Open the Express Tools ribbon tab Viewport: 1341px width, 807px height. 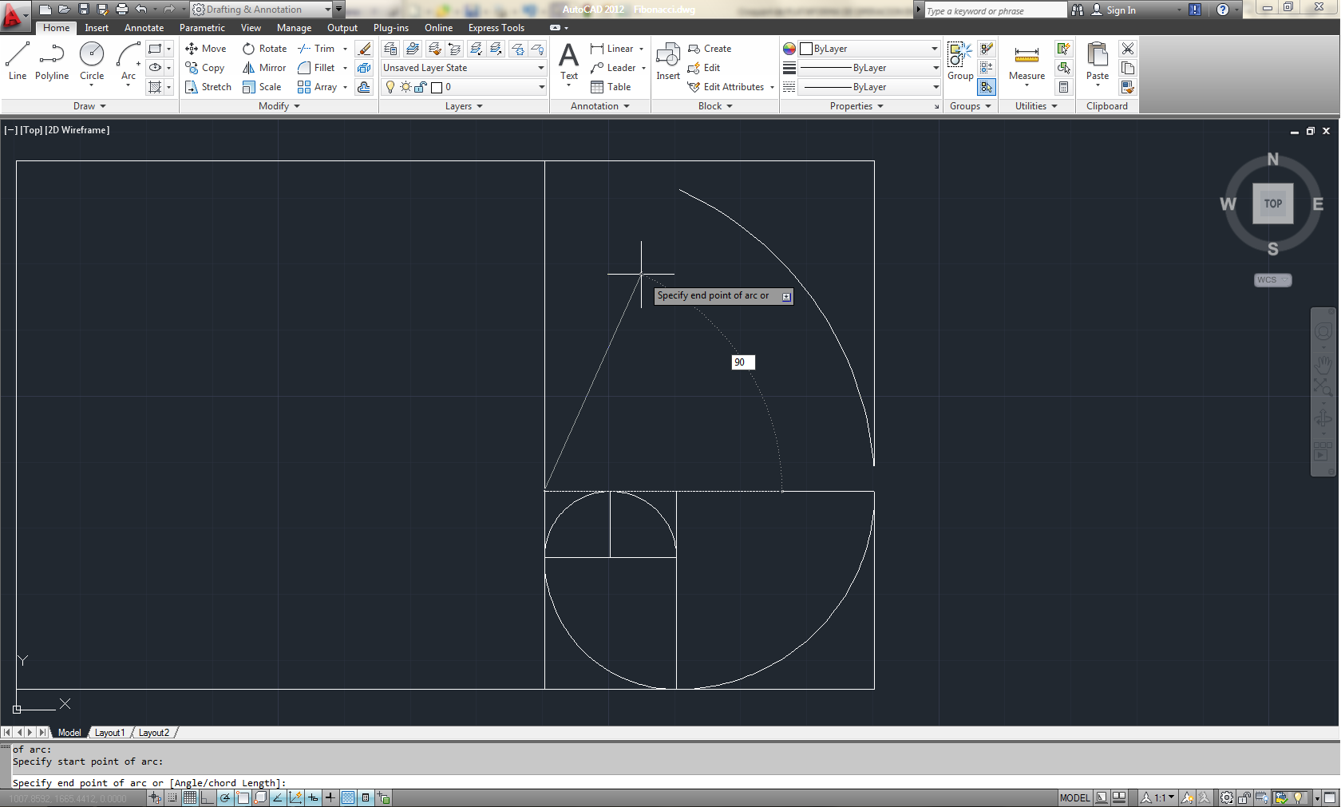pos(496,28)
